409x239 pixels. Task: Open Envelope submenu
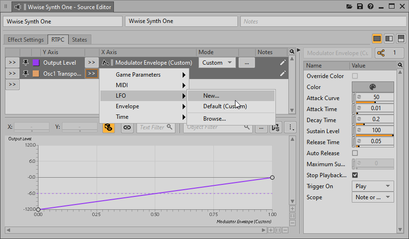coord(144,106)
